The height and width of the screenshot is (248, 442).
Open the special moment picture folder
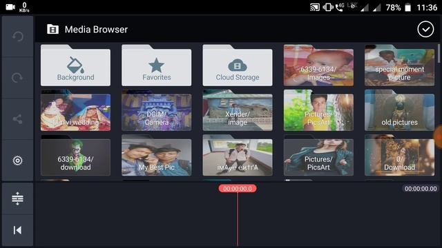pos(399,65)
